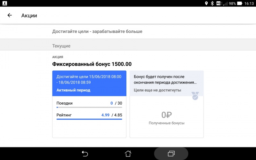Tap 'Бонус будет получен после' description text
The image size is (256, 160).
tap(165, 79)
